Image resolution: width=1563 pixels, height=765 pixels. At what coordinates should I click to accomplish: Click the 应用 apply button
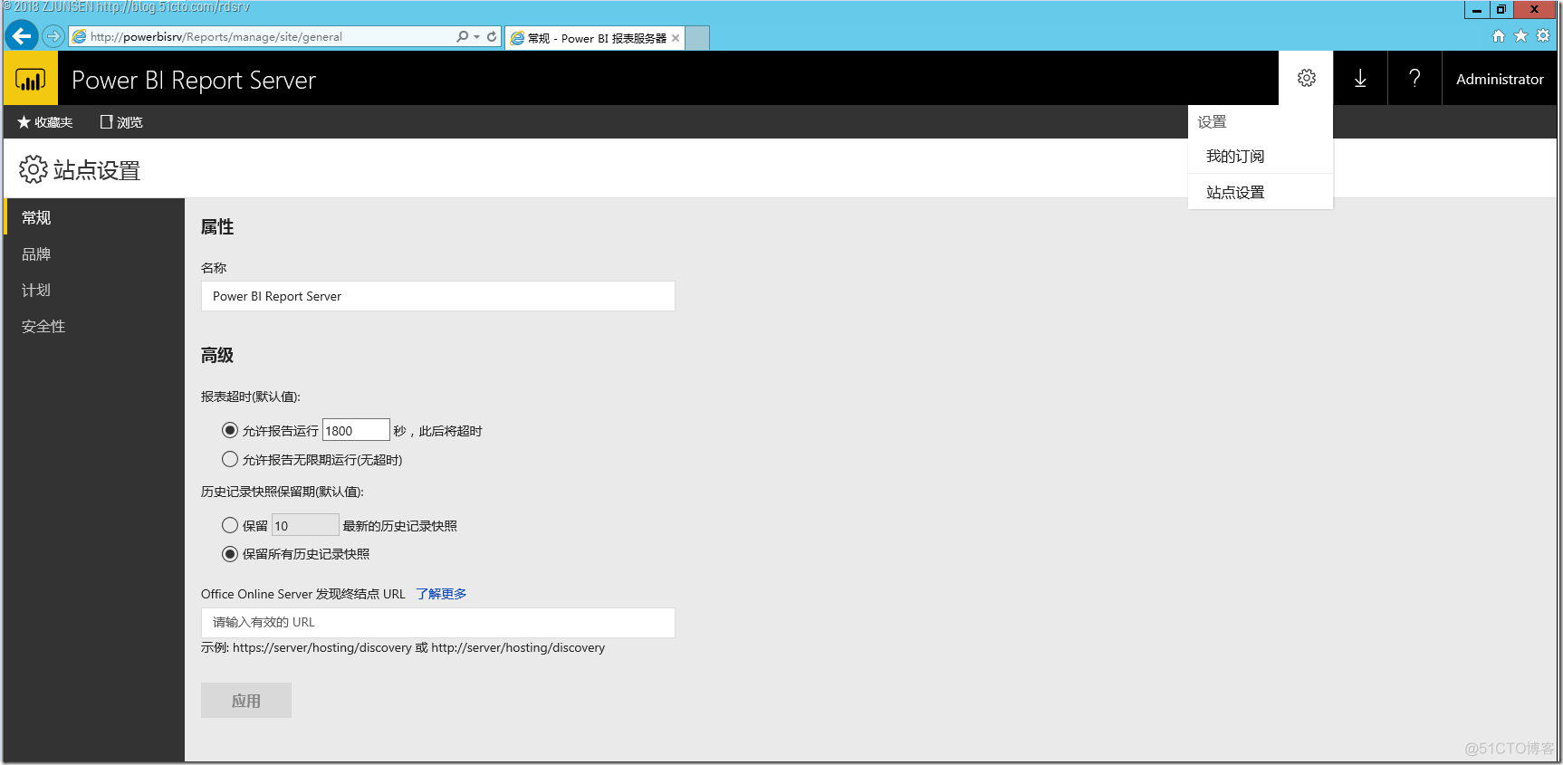(x=246, y=701)
